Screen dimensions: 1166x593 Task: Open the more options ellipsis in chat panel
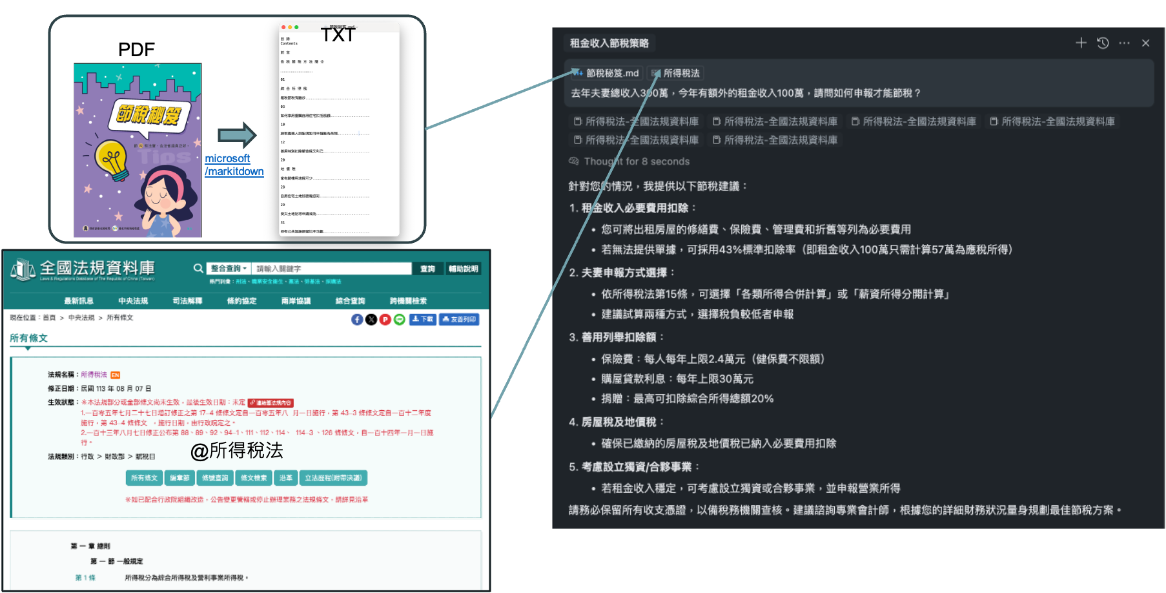(1125, 43)
